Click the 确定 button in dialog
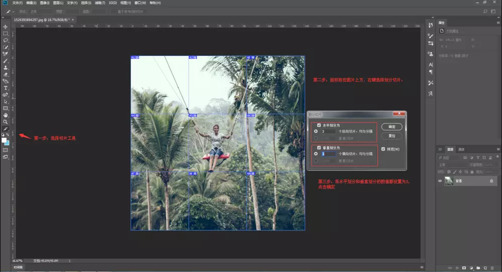The image size is (502, 272). (x=392, y=127)
